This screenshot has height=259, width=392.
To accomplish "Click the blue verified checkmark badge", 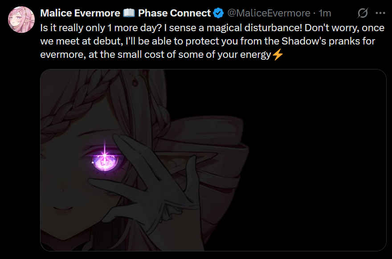I will point(219,13).
